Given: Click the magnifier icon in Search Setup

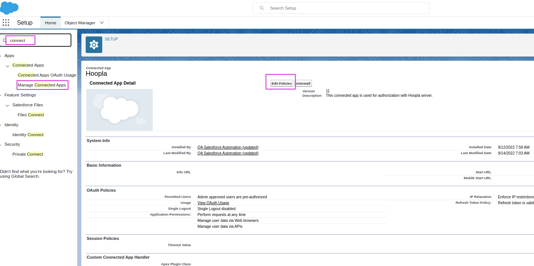Looking at the screenshot, I should point(262,8).
